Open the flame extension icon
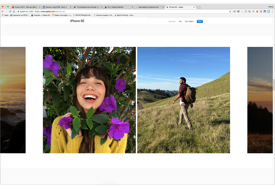The image size is (275, 189). point(257,12)
